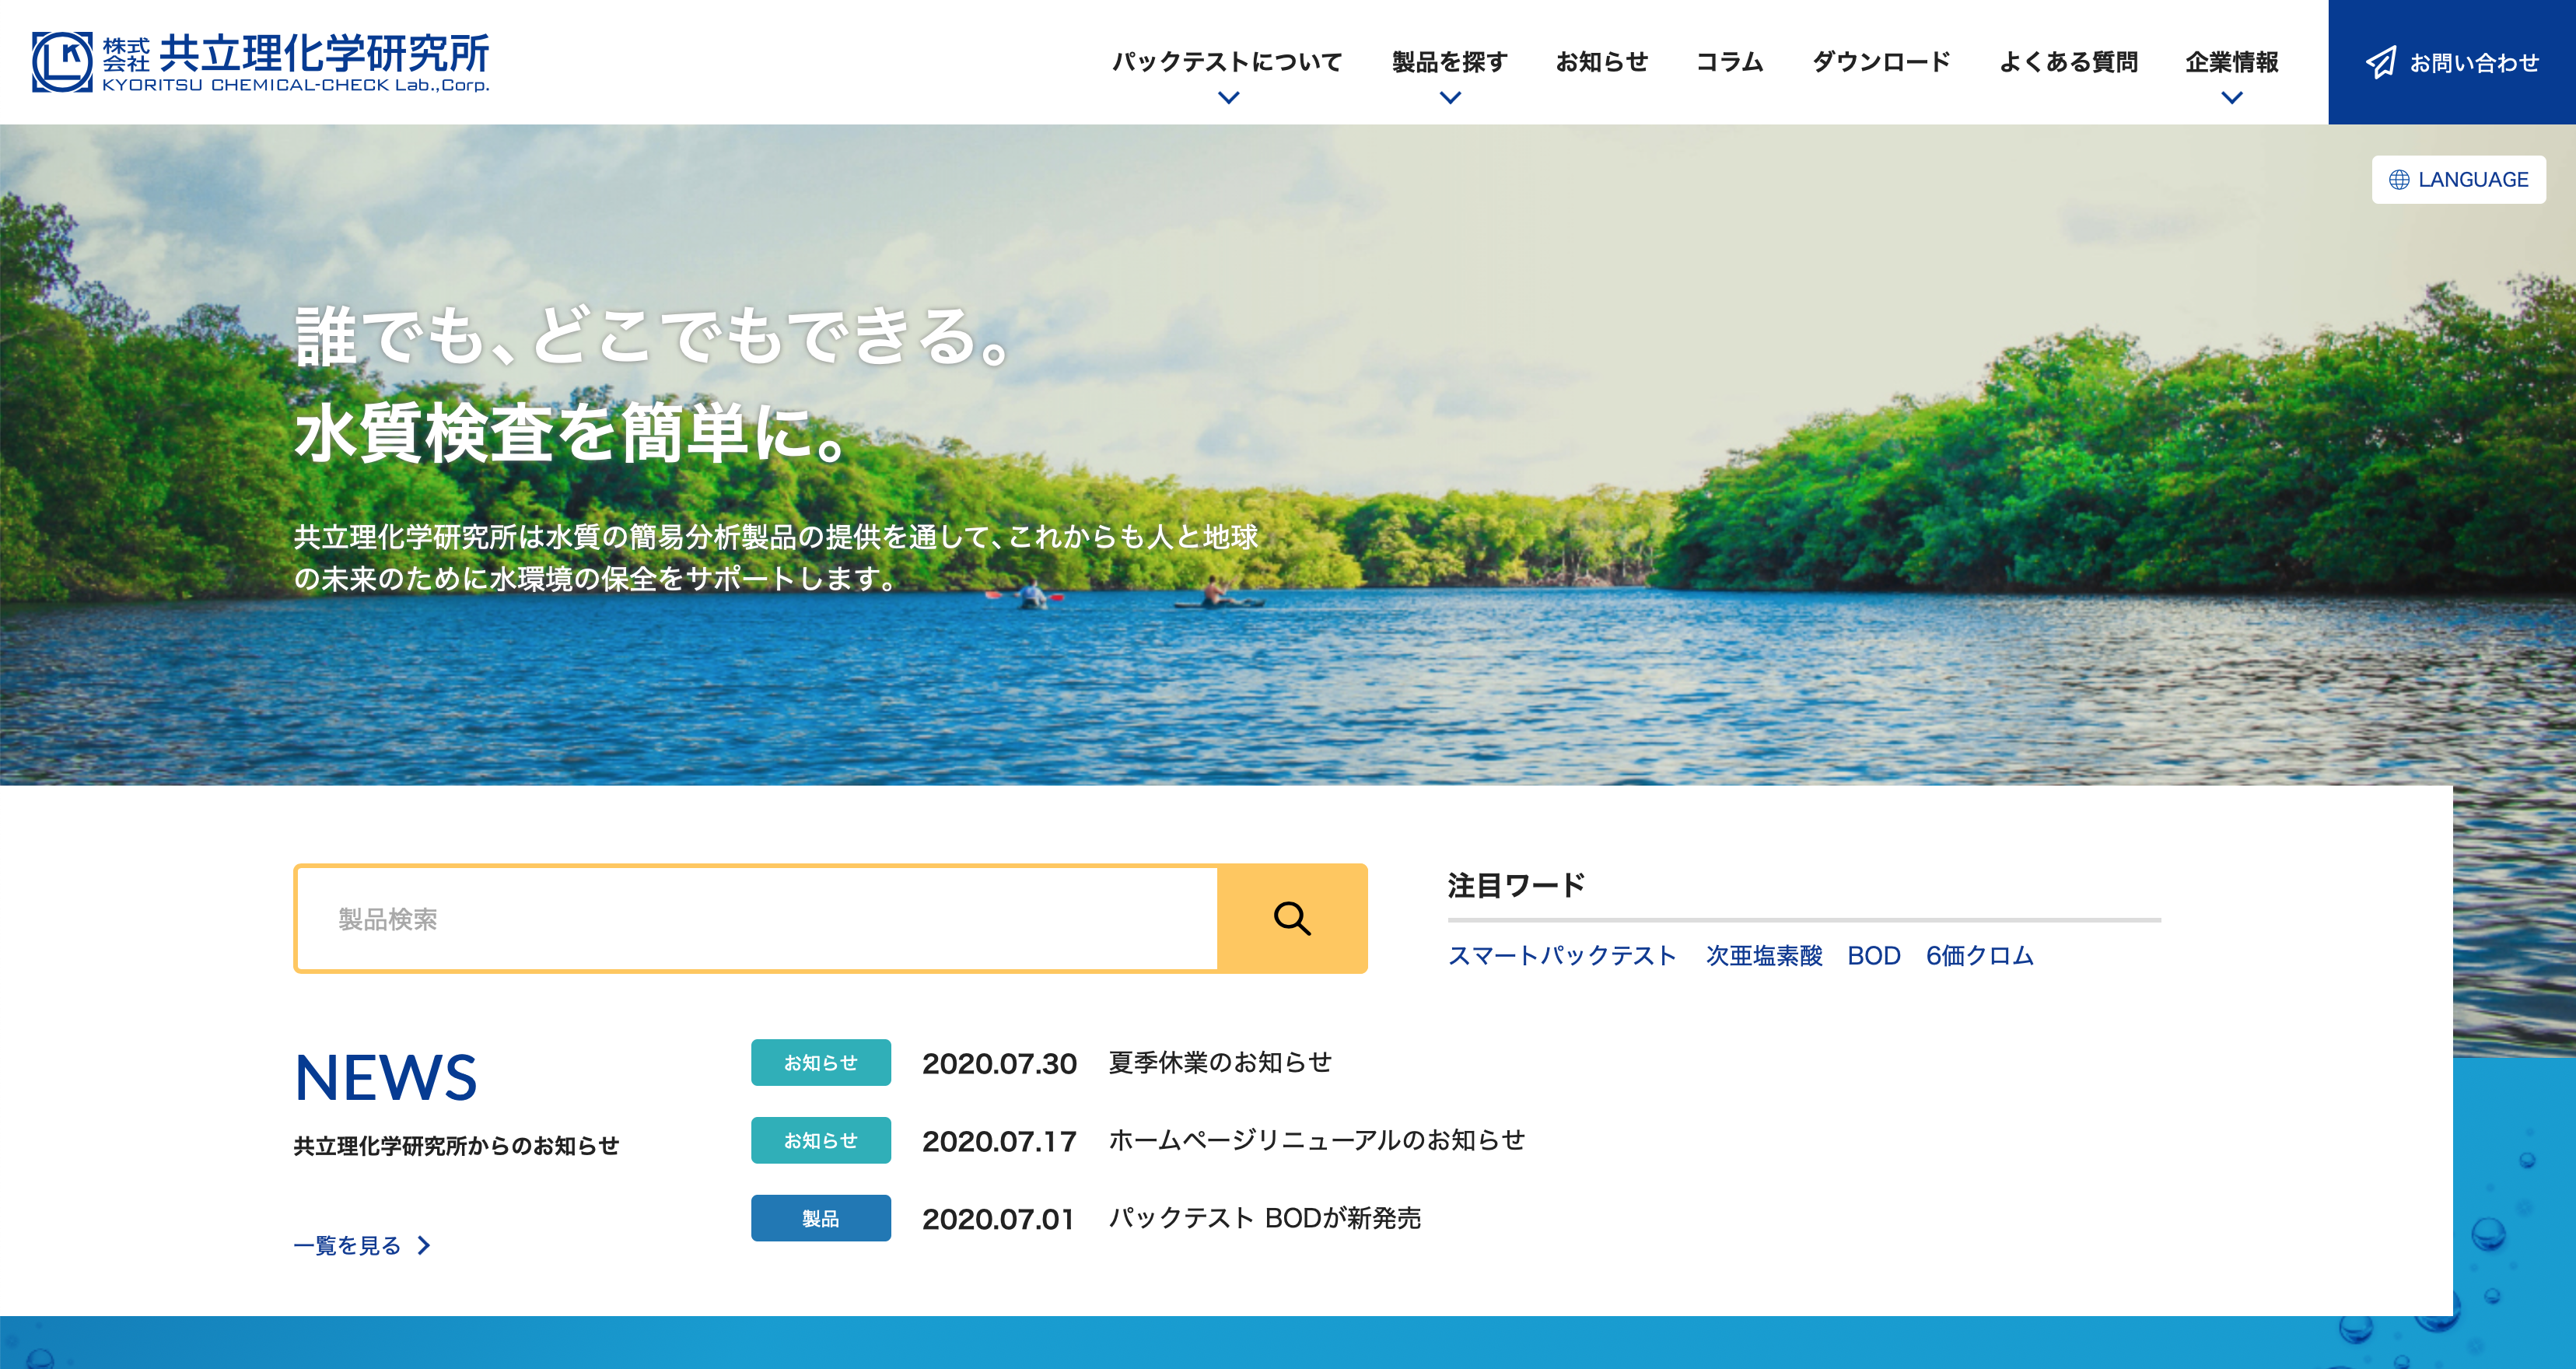
Task: Open the LANGUAGE selector
Action: (2459, 180)
